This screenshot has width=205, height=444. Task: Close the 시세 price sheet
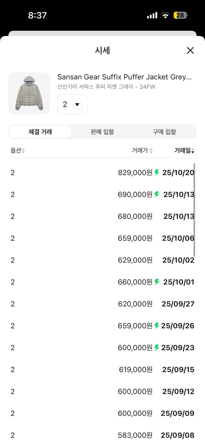[190, 50]
